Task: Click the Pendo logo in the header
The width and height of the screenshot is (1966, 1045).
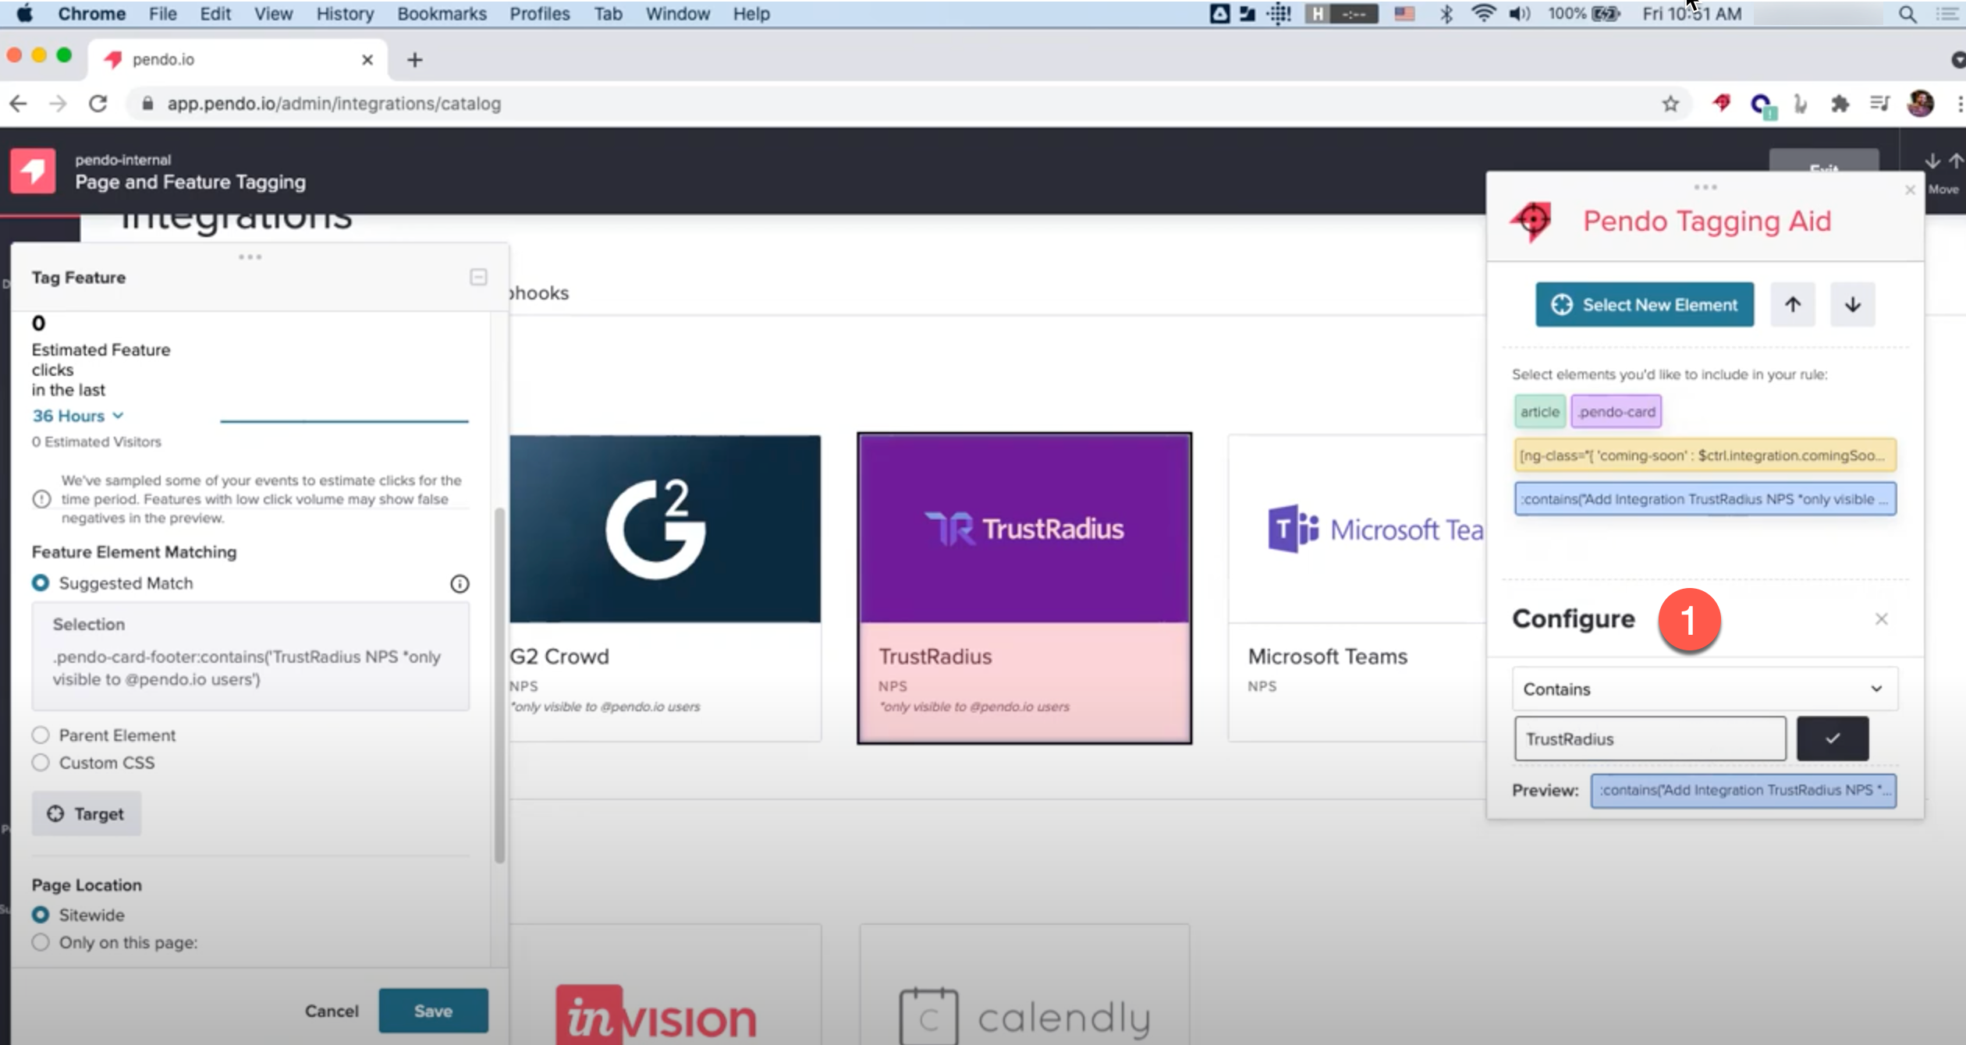Action: click(x=33, y=170)
